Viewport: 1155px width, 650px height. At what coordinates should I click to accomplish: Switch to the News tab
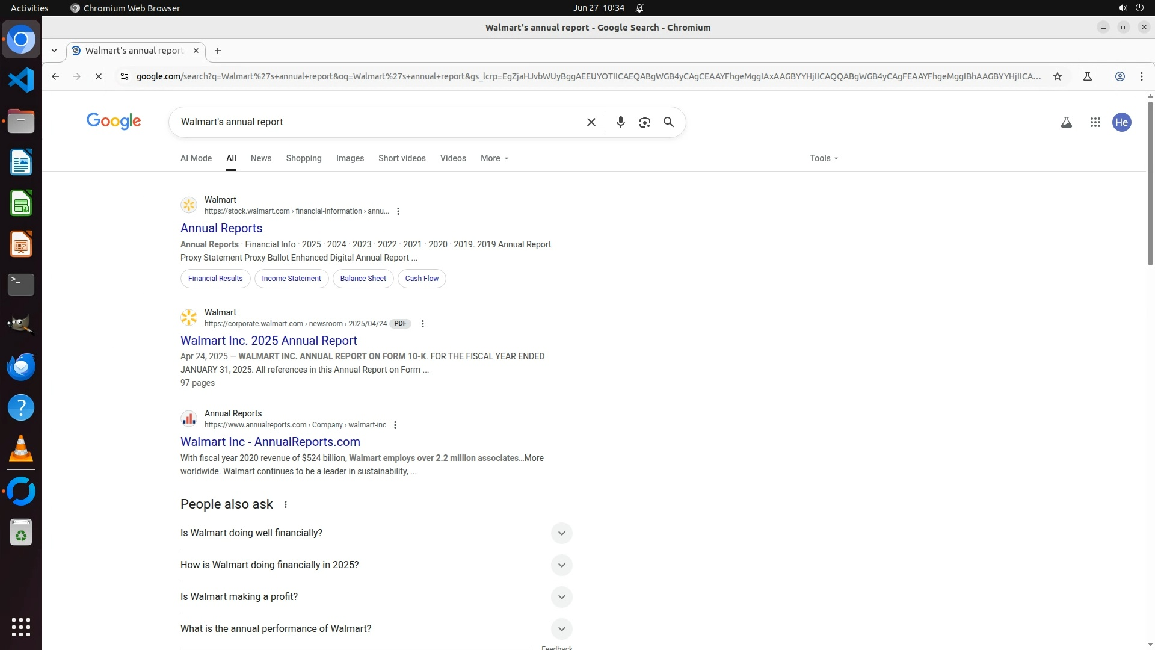click(x=260, y=158)
